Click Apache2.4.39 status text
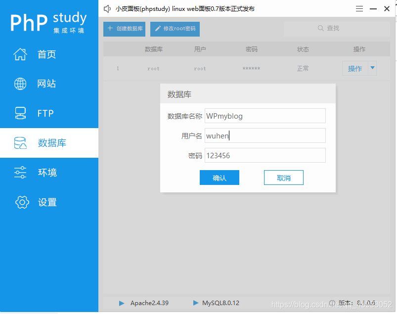 click(149, 303)
